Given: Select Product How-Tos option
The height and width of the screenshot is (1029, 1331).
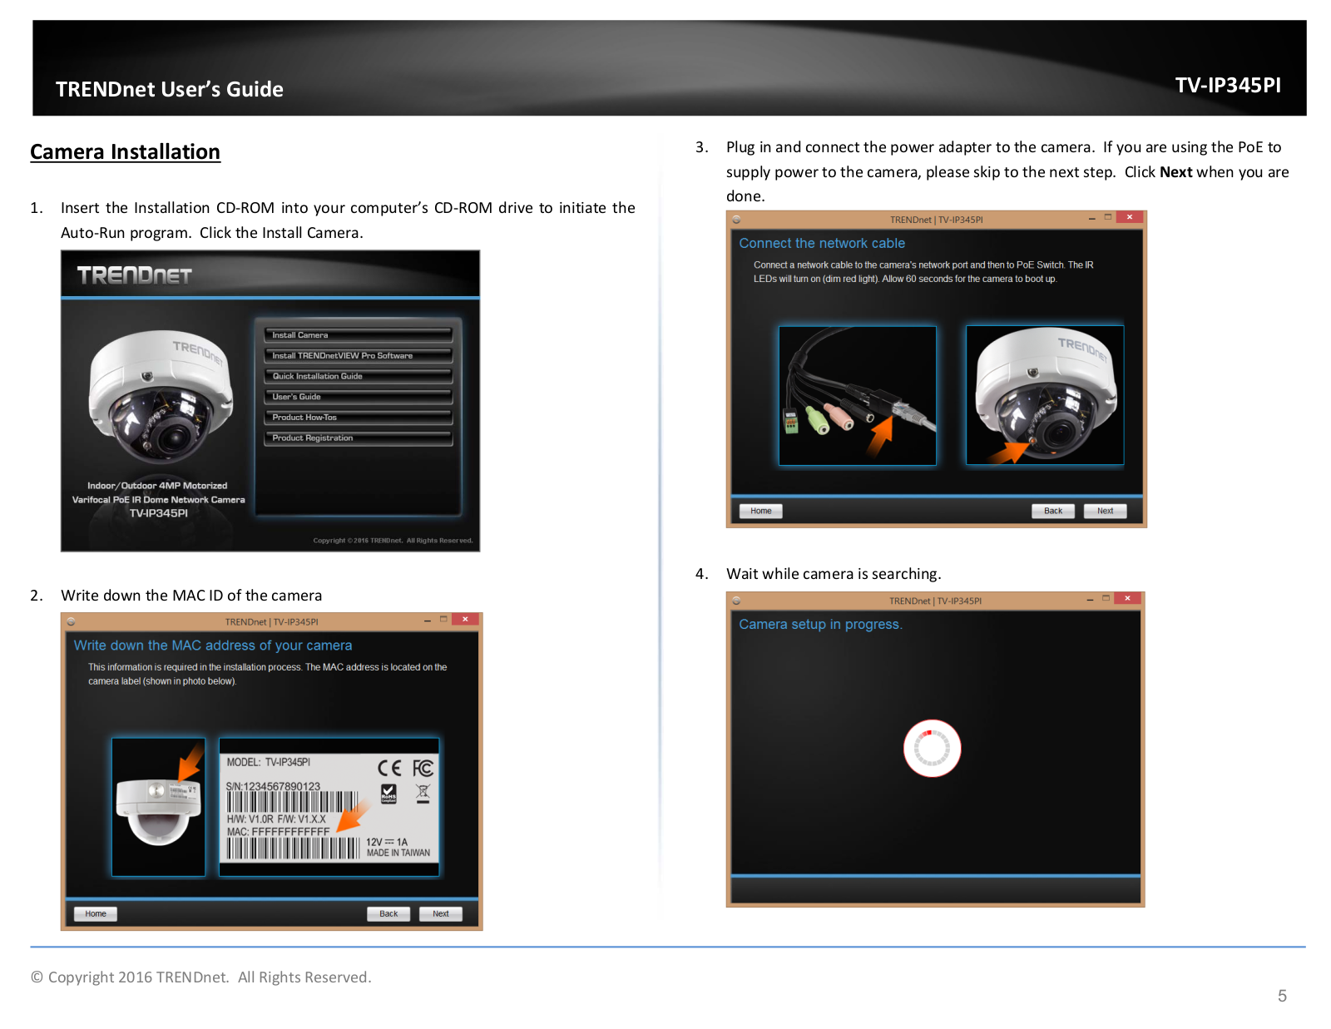Looking at the screenshot, I should (358, 417).
